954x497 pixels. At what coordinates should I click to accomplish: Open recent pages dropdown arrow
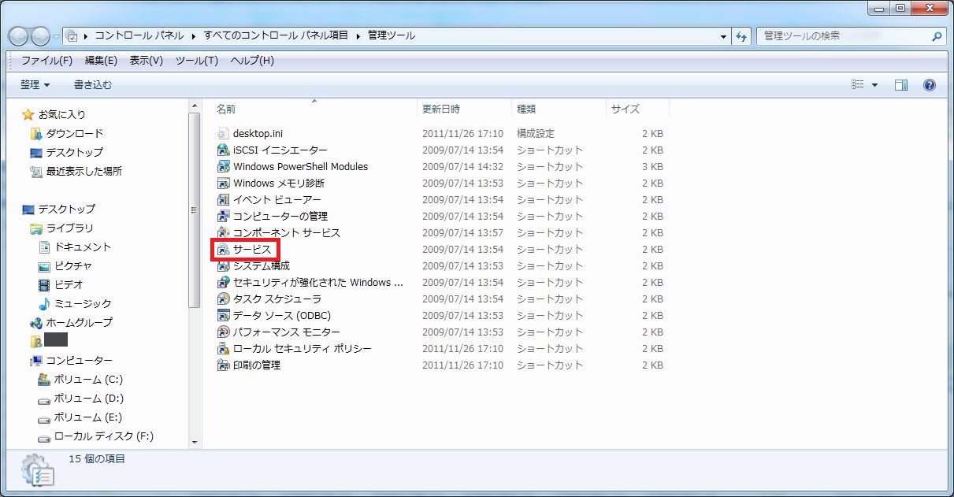(57, 36)
